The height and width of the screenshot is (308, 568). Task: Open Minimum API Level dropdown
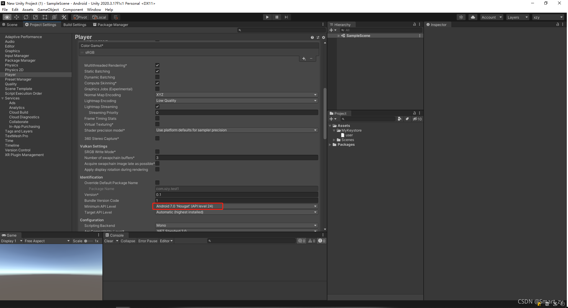[x=236, y=206]
